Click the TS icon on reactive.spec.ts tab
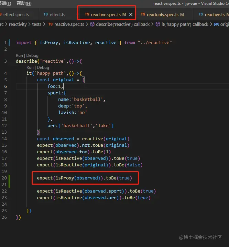This screenshot has width=229, height=247. [87, 14]
